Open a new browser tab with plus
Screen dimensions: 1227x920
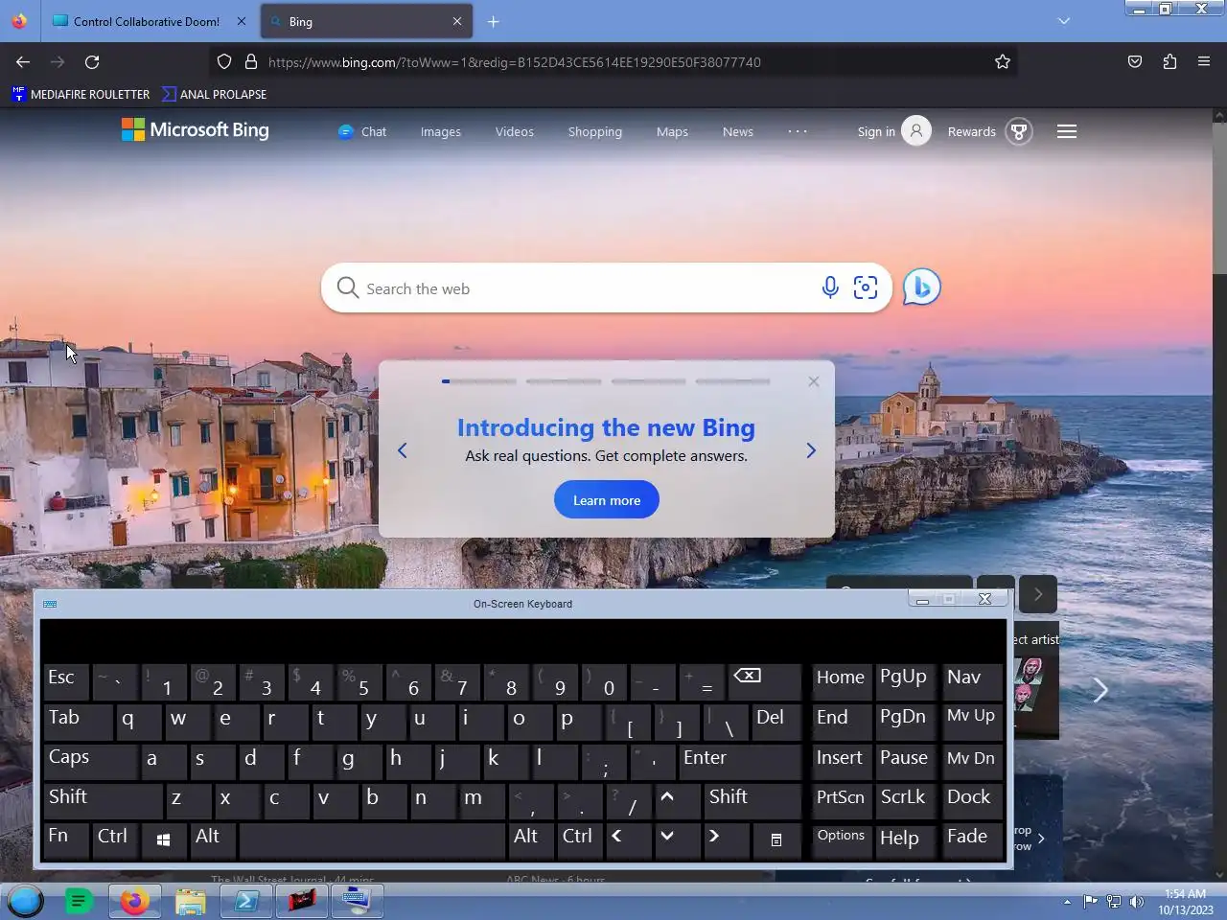pyautogui.click(x=493, y=21)
